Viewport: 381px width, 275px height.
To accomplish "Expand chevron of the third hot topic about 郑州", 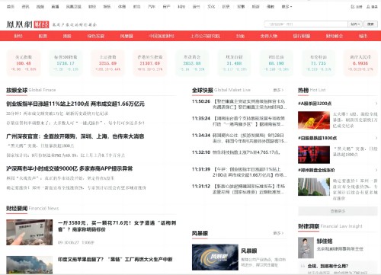I will pyautogui.click(x=376, y=170).
